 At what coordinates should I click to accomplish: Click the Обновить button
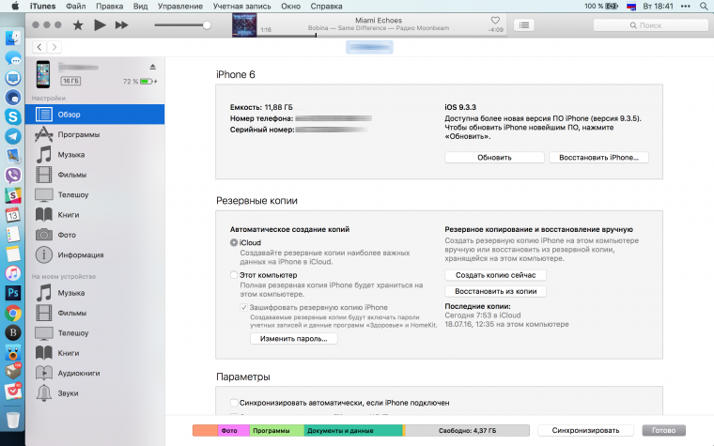tap(494, 158)
